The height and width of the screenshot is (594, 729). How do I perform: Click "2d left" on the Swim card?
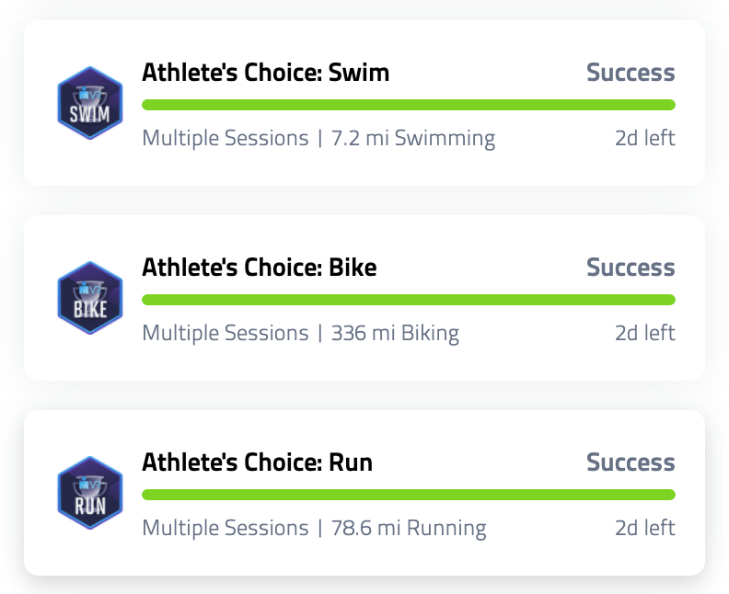[x=644, y=139]
